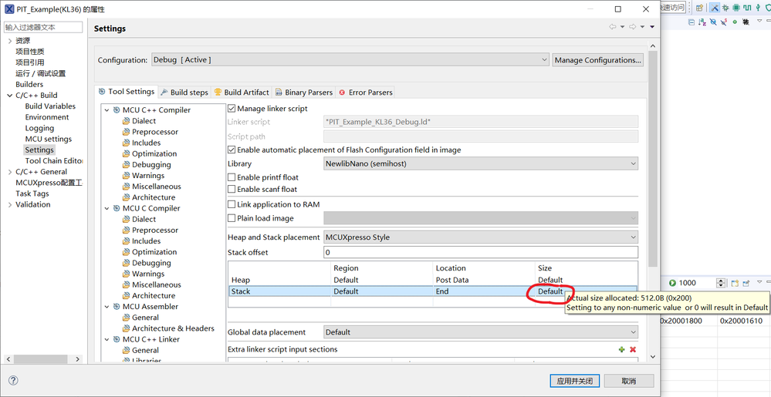Image resolution: width=771 pixels, height=397 pixels.
Task: Click the help question mark icon
Action: 13,381
